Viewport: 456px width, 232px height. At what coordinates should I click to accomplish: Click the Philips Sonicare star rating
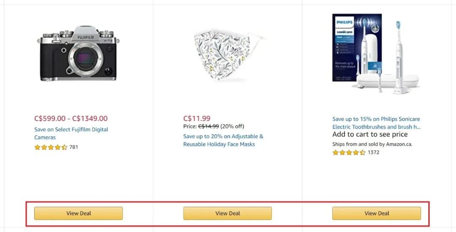point(349,152)
